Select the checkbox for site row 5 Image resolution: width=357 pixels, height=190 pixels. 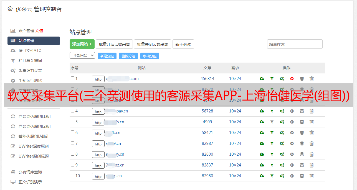(x=72, y=122)
